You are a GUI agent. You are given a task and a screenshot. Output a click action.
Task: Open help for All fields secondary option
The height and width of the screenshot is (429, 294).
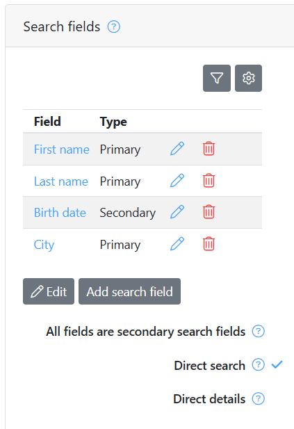258,332
